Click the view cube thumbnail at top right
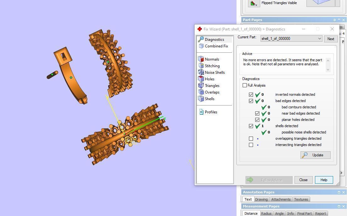The height and width of the screenshot is (216, 347). pos(321,3)
